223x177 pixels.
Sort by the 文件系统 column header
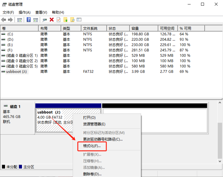94,28
